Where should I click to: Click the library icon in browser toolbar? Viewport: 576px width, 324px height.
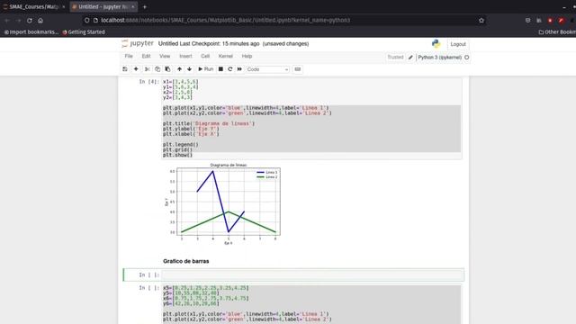pos(539,20)
